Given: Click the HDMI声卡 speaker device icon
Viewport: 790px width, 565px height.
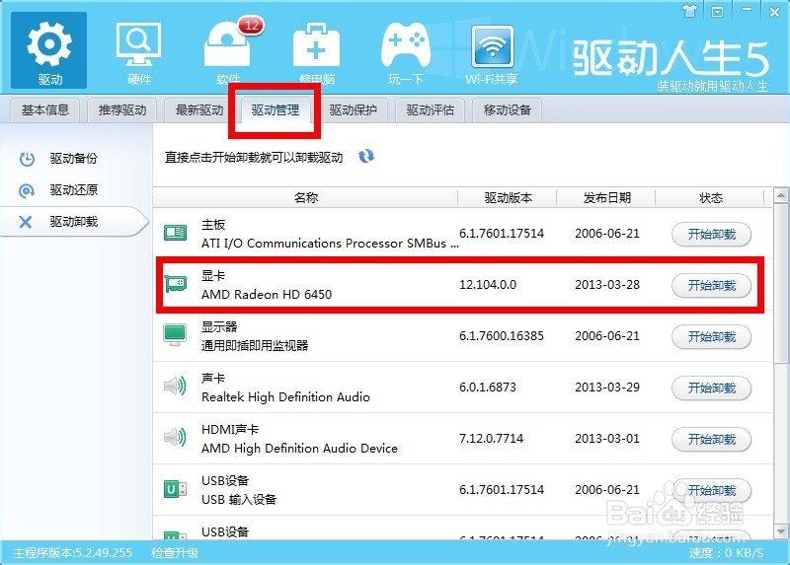Looking at the screenshot, I should tap(175, 437).
